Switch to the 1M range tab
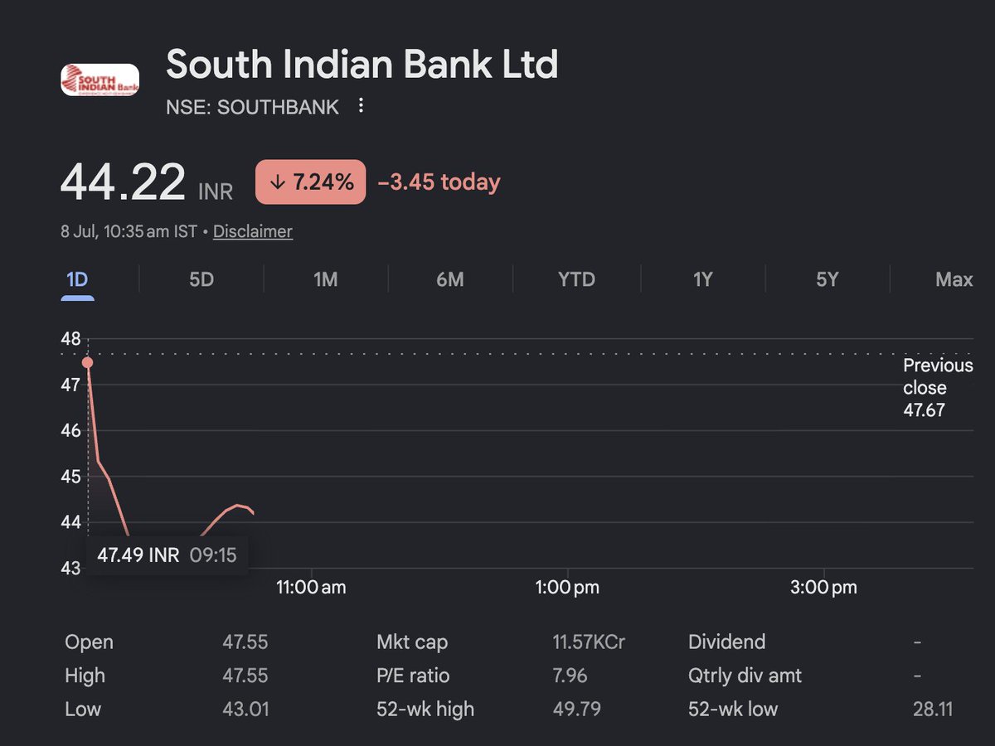 pos(326,280)
